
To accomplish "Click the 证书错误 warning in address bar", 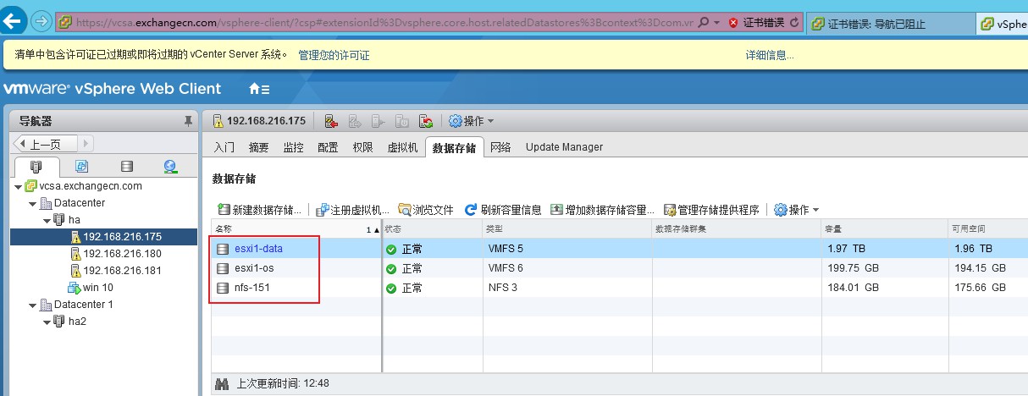I will 757,22.
